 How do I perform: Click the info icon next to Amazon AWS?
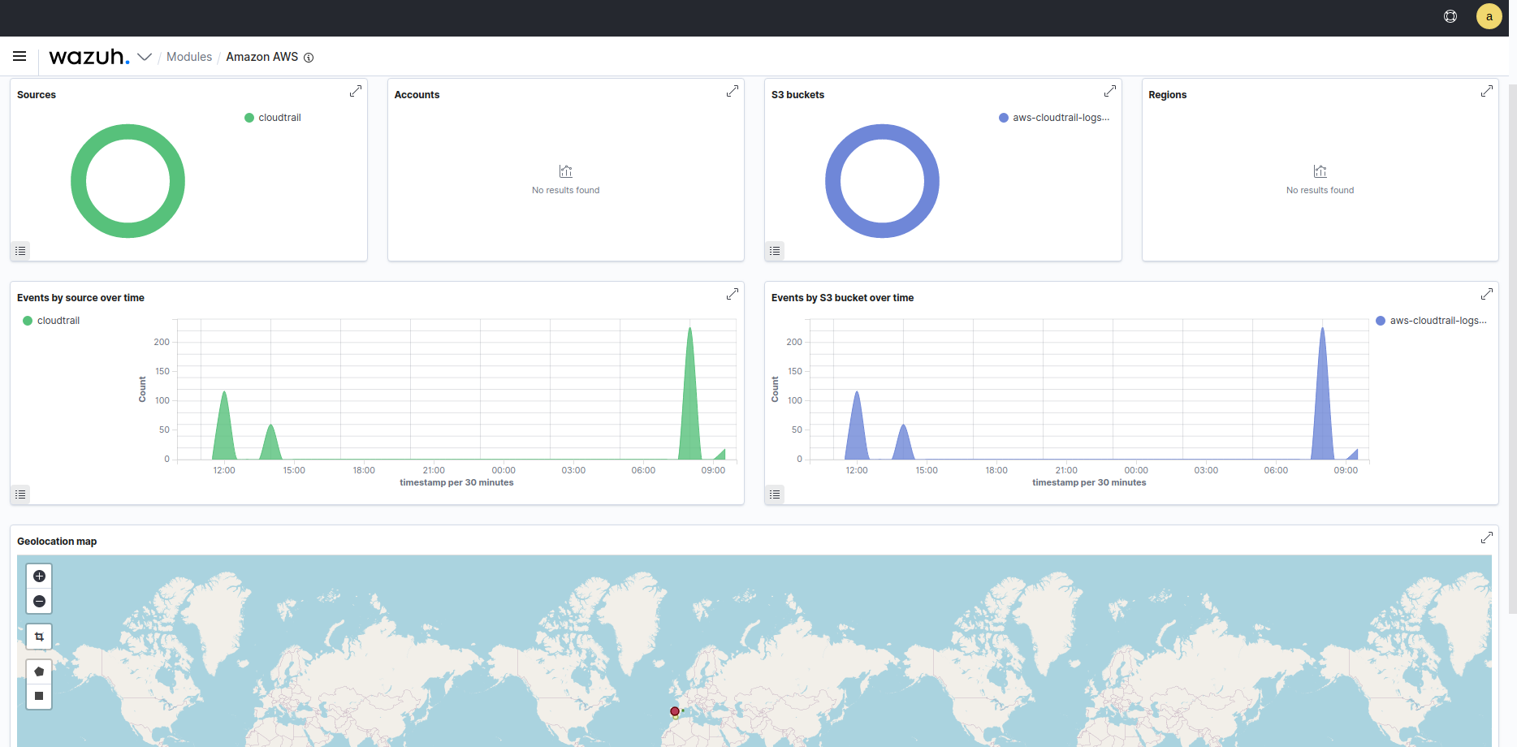(x=309, y=57)
